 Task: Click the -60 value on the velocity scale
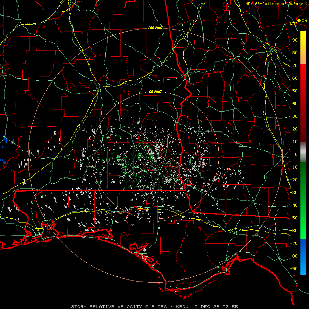(294, 231)
